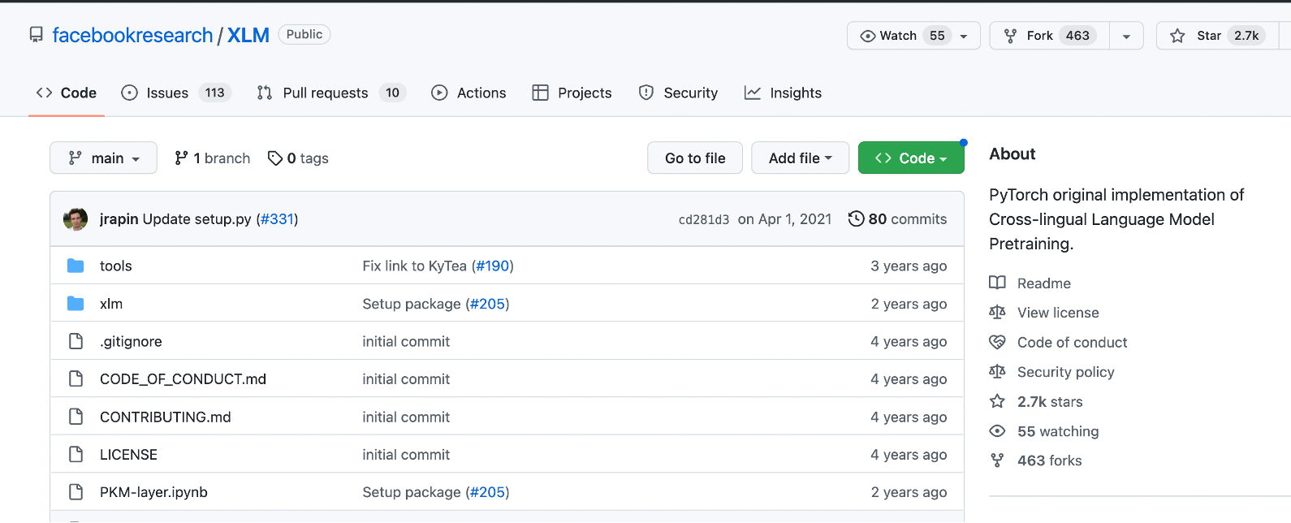Click the repository book icon beside facebookresearch
The width and height of the screenshot is (1291, 523).
pyautogui.click(x=36, y=35)
